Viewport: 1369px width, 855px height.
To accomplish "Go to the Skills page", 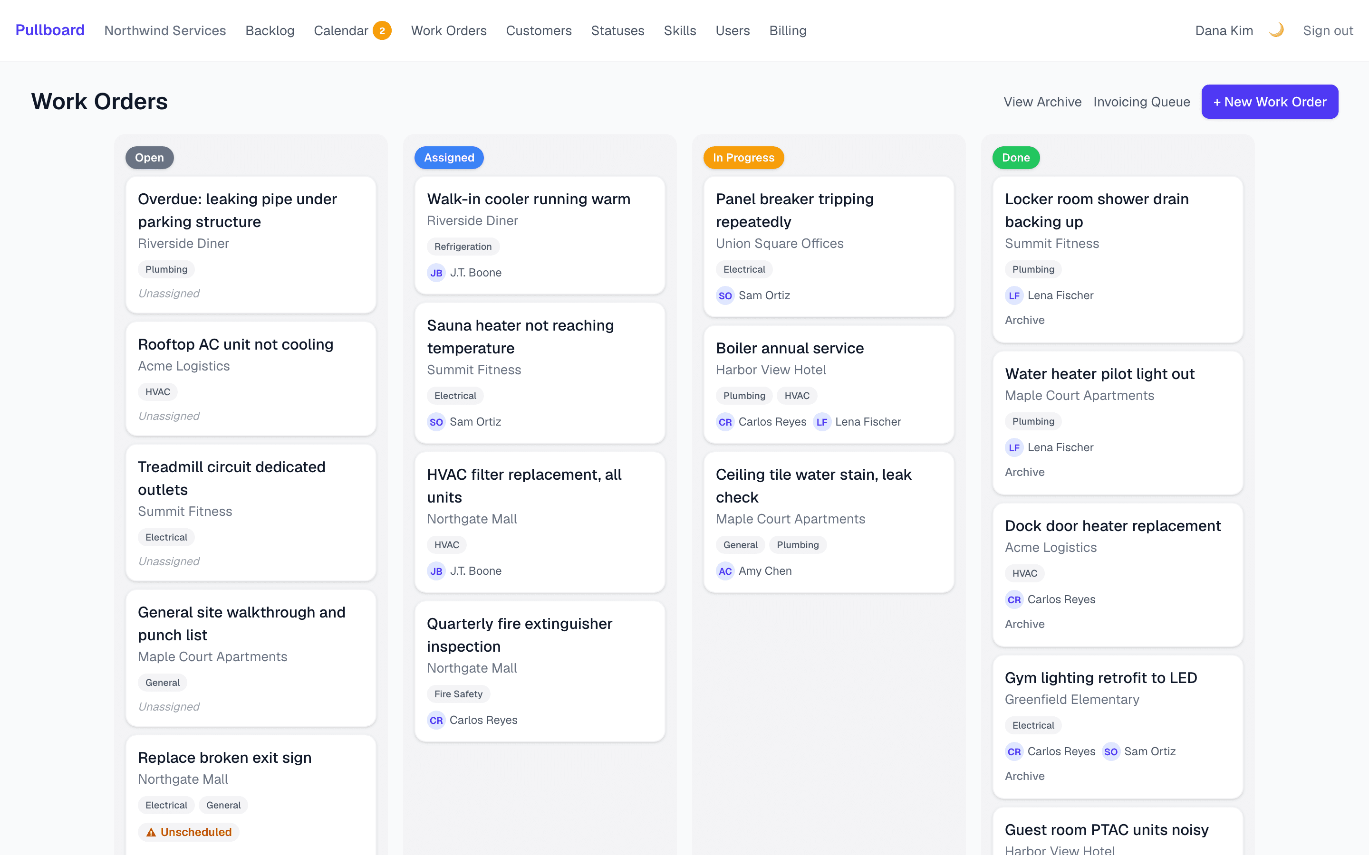I will click(680, 30).
